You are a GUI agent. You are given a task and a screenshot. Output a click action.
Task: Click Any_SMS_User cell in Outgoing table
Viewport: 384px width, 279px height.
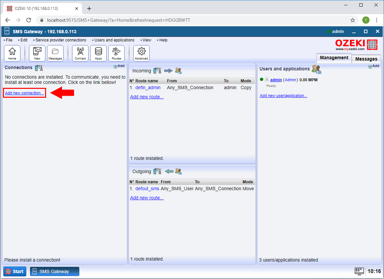pyautogui.click(x=177, y=189)
